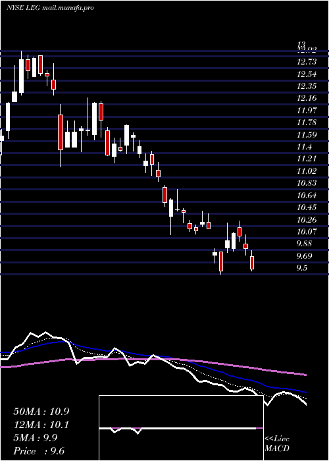Click inside the MACD inset chart box
The height and width of the screenshot is (461, 329).
(181, 428)
